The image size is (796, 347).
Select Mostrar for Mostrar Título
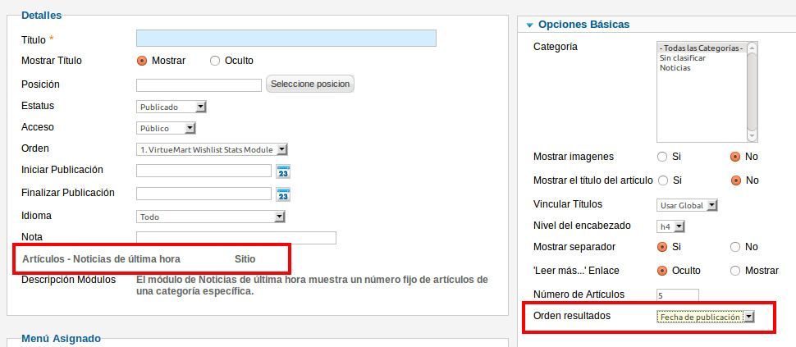[x=142, y=61]
